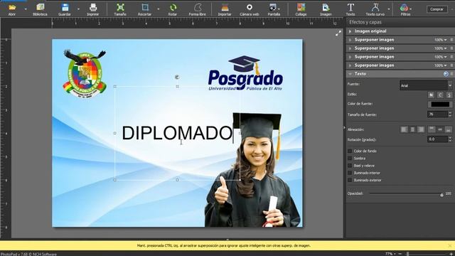Open the Filtros tool
Image resolution: width=455 pixels, height=256 pixels.
click(x=405, y=9)
